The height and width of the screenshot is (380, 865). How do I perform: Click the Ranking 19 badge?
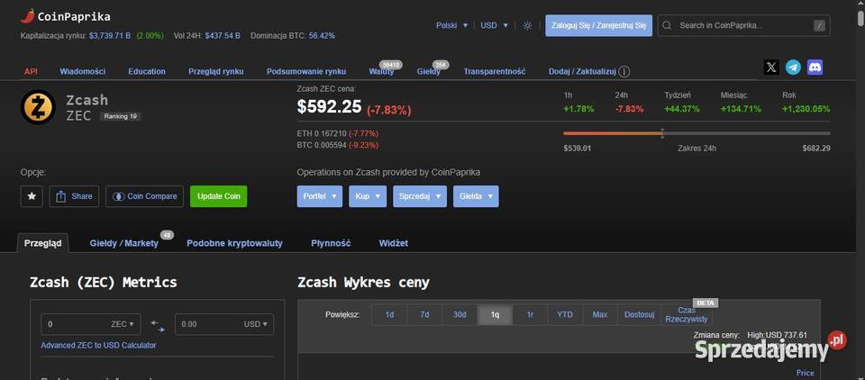pyautogui.click(x=120, y=116)
